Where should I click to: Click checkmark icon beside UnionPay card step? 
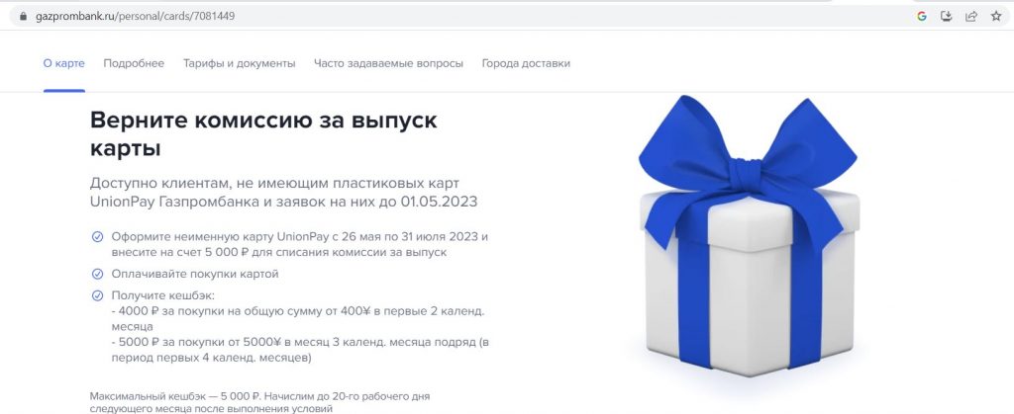97,237
